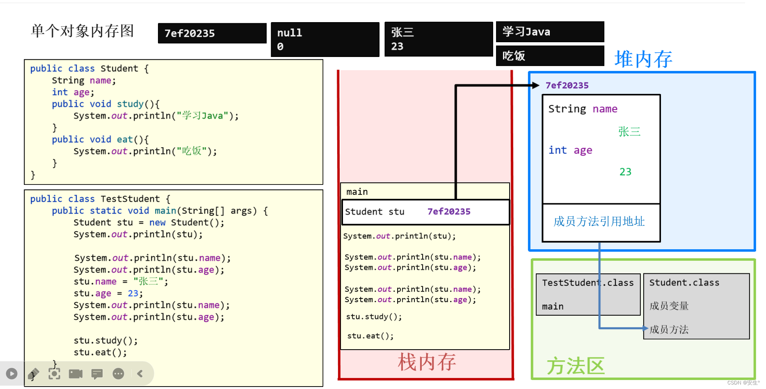Click 'public class Student {' code line
Image resolution: width=766 pixels, height=389 pixels.
point(89,68)
